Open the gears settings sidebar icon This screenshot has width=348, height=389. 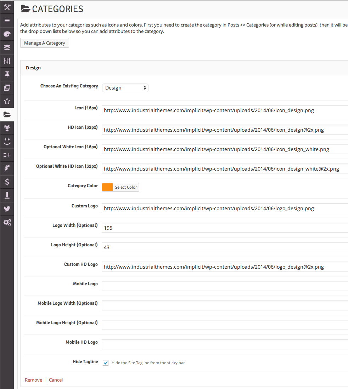coord(7,222)
